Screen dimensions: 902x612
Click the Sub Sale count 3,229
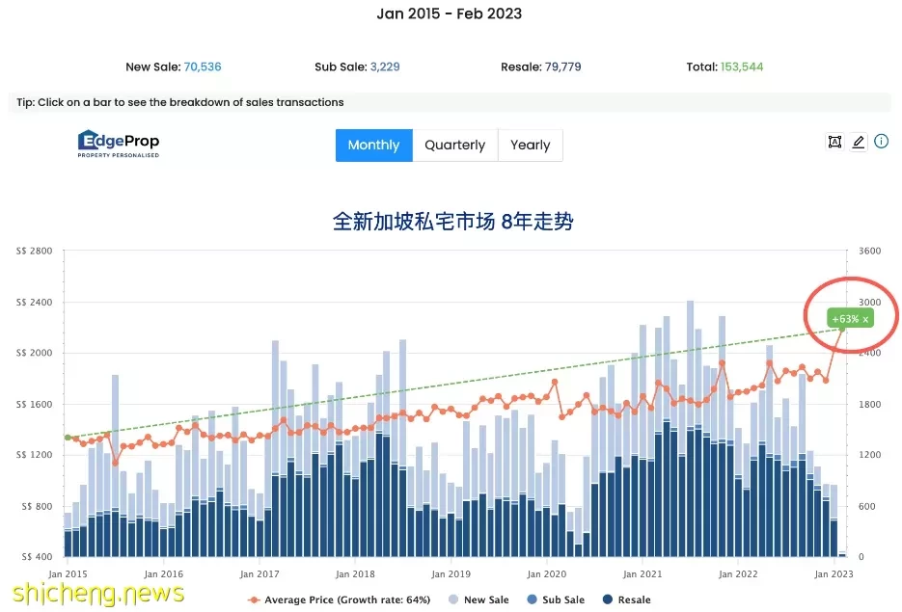click(x=385, y=67)
